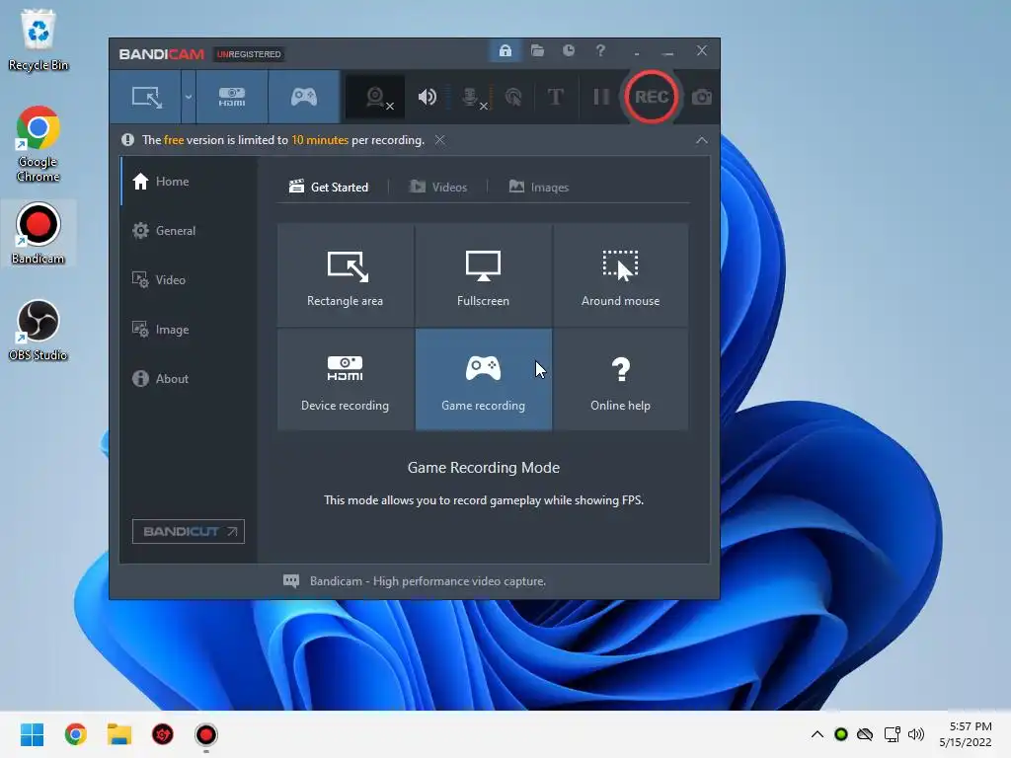This screenshot has width=1011, height=758.
Task: Take a screenshot with the camera icon
Action: click(702, 98)
